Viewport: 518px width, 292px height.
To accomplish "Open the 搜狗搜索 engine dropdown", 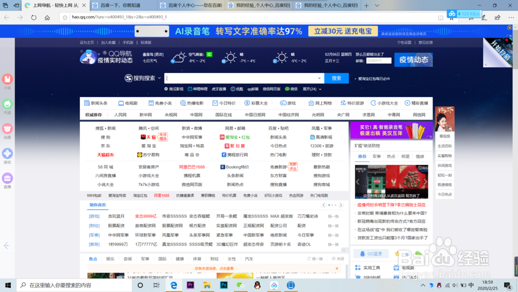I will coord(159,78).
